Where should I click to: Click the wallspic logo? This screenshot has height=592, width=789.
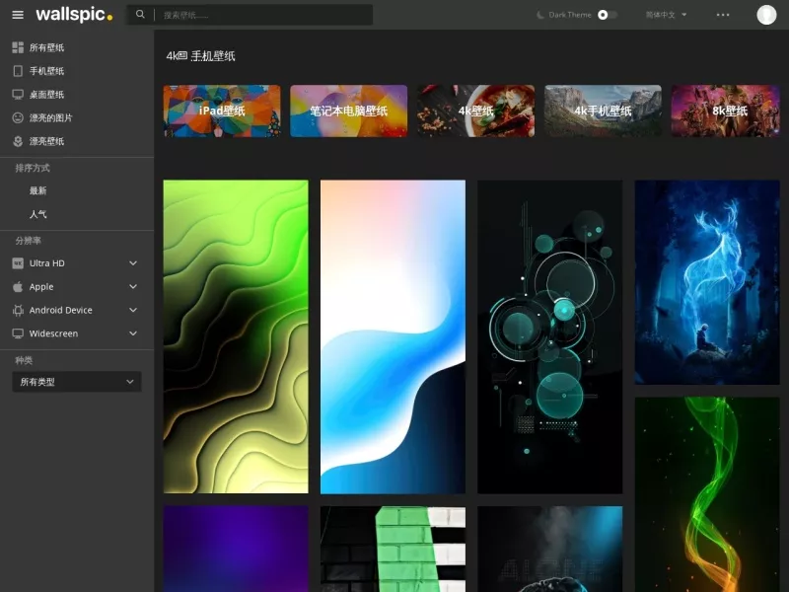[74, 15]
